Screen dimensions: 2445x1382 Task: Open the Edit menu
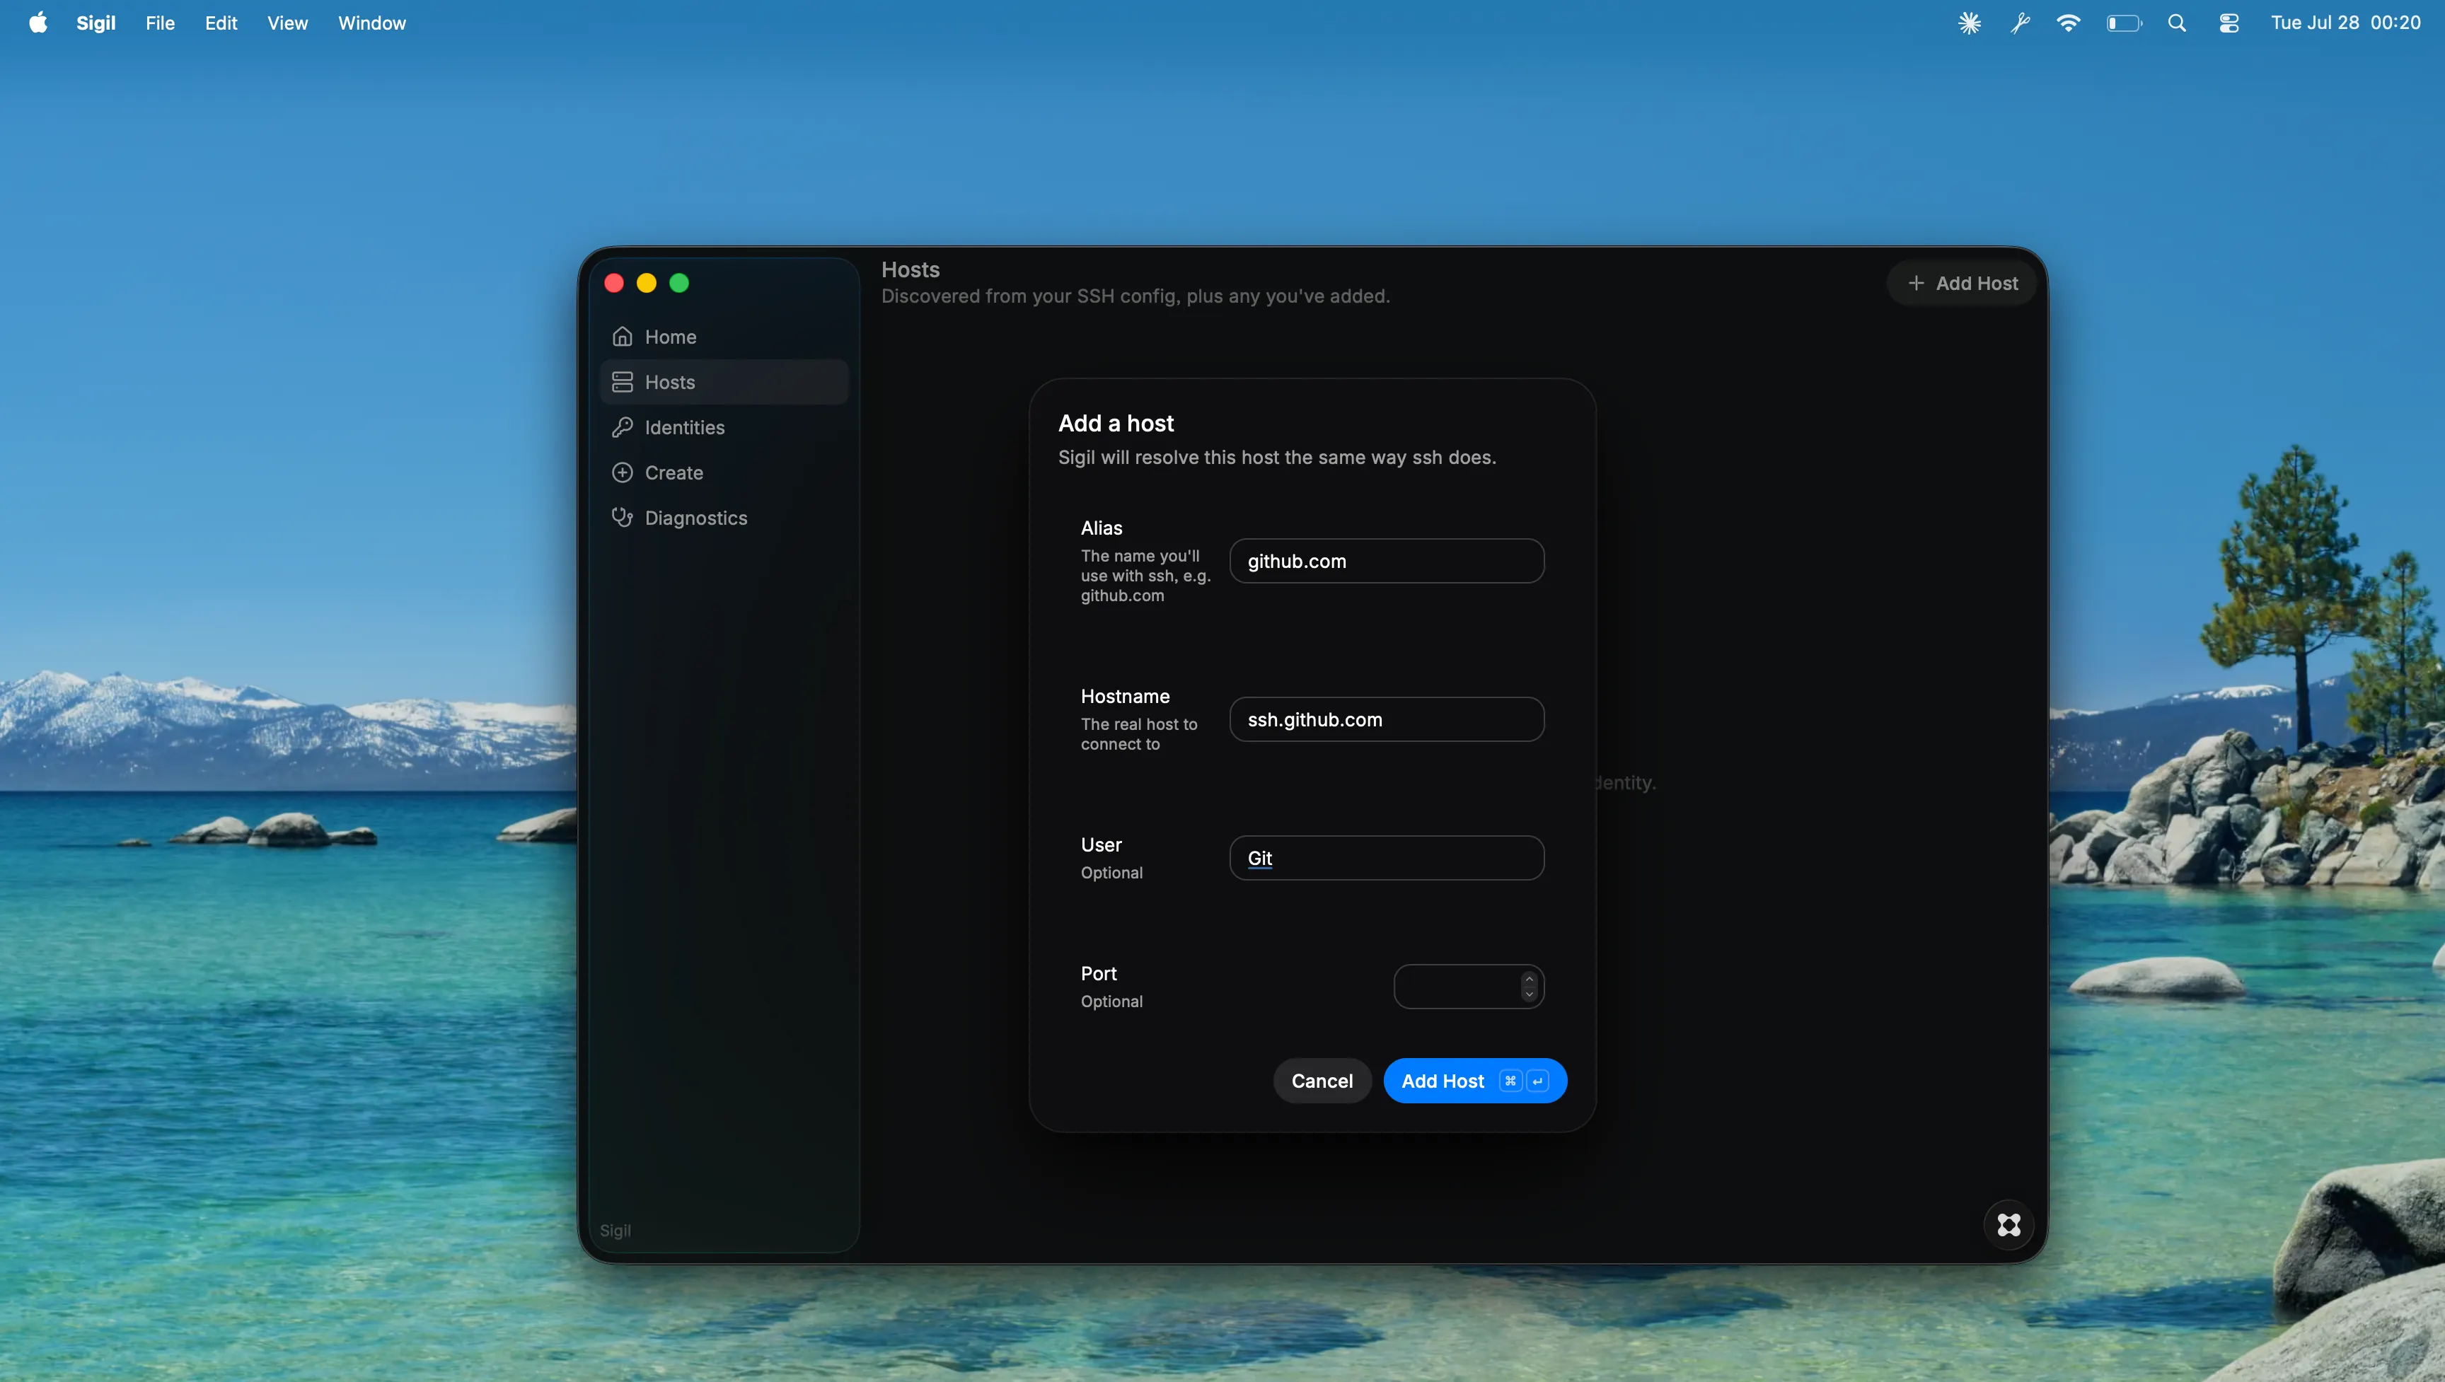[221, 23]
